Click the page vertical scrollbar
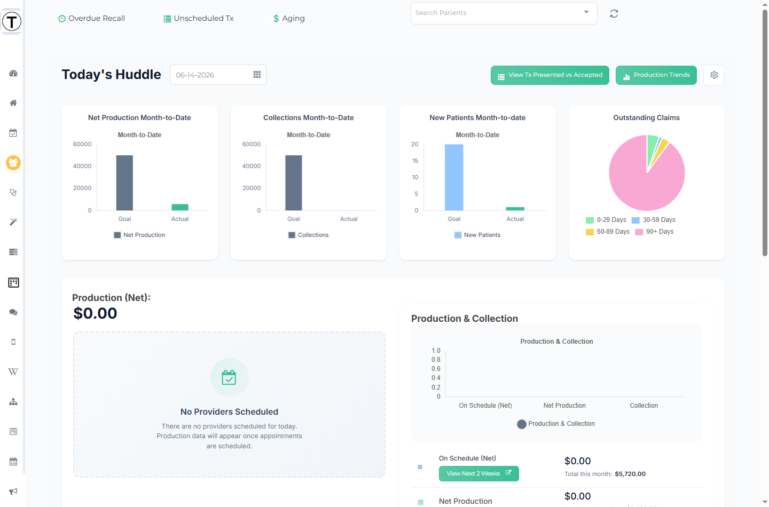This screenshot has width=769, height=507. pyautogui.click(x=765, y=132)
